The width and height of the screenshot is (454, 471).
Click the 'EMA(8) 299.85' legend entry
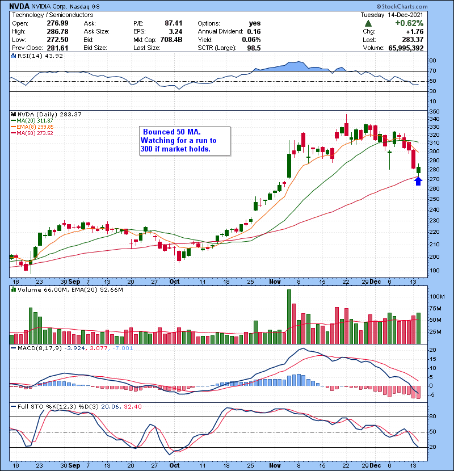(35, 127)
